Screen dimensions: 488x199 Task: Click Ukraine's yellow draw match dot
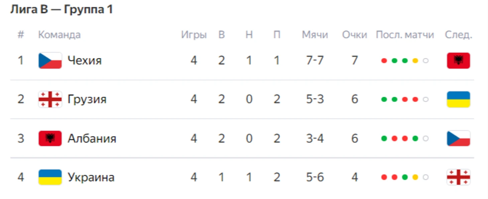pyautogui.click(x=415, y=177)
